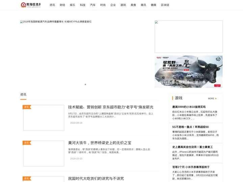Screen dimensions: 243x182
Task: Click summary starting 大家心心念念的小米手表
Action: 195,175
